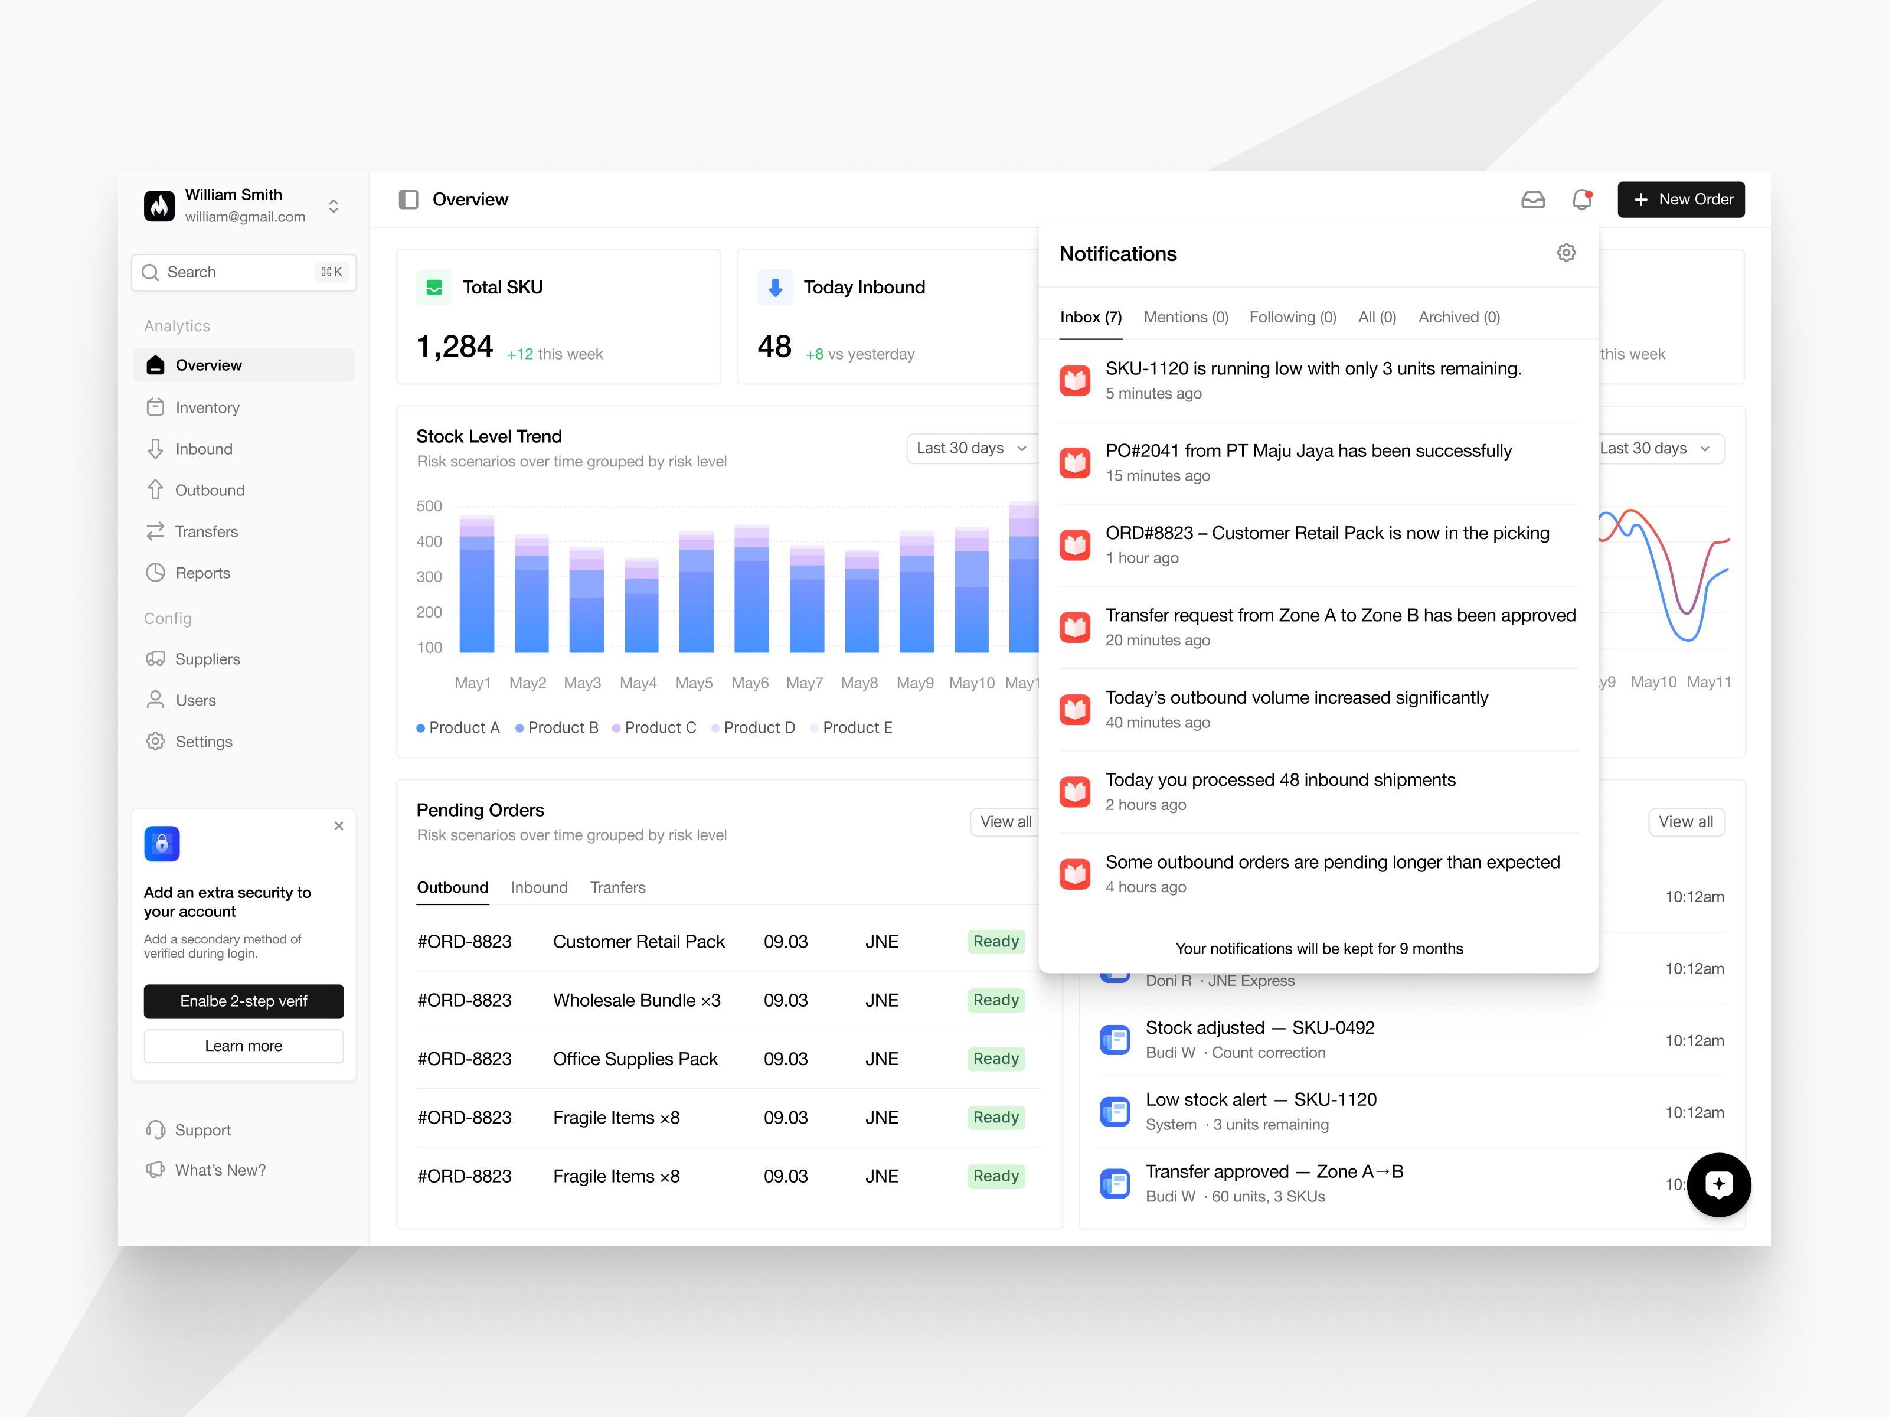Expand the William Smith account switcher
The width and height of the screenshot is (1889, 1417).
pos(333,206)
